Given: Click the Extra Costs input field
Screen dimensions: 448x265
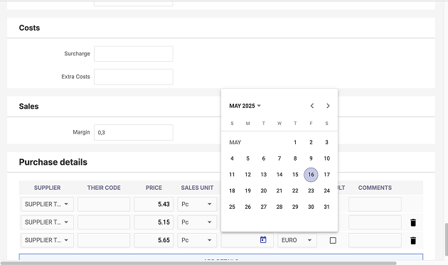Looking at the screenshot, I should [x=134, y=77].
